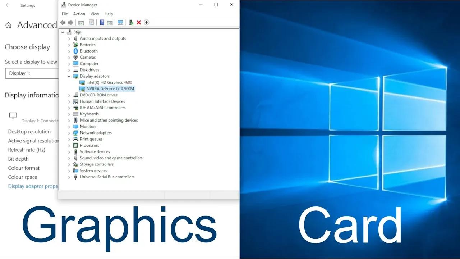460x259 pixels.
Task: Open the Display adaptor properties link
Action: click(33, 186)
